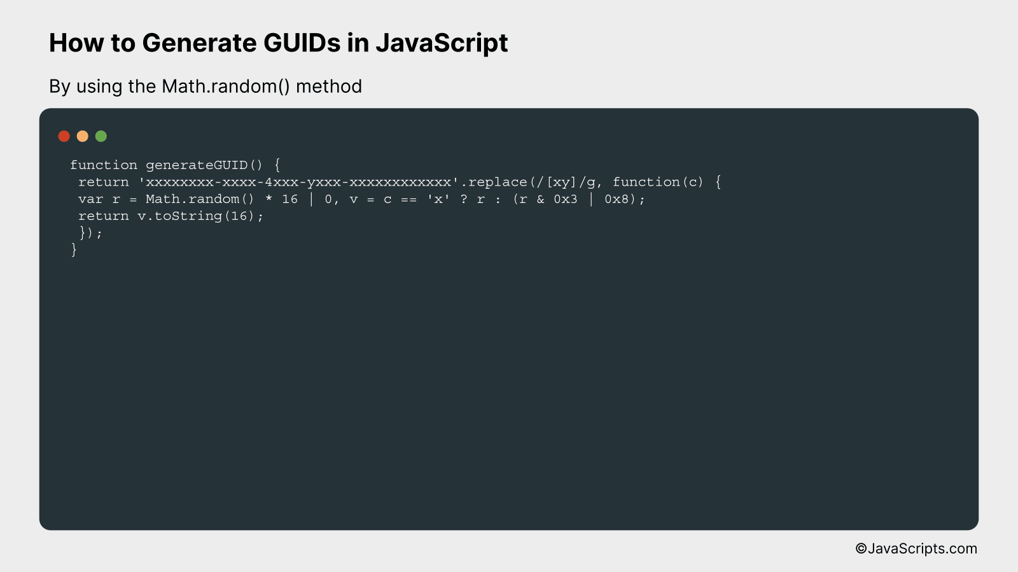Click the yellow traffic light dot

pyautogui.click(x=82, y=135)
